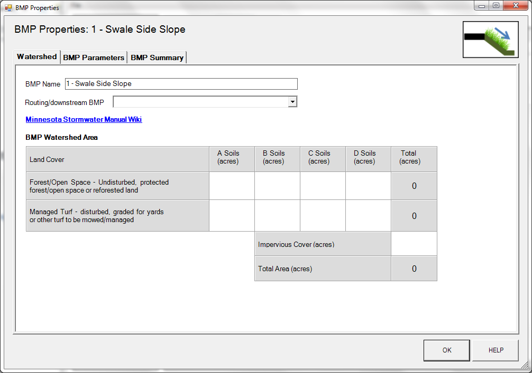
Task: Select the Forest/Open Space D Soils cell
Action: tap(368, 186)
